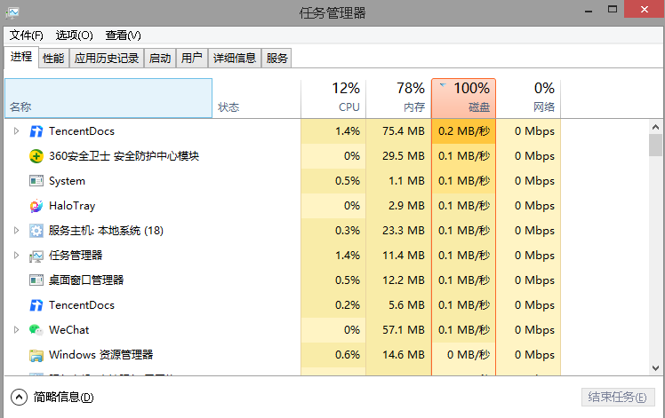Expand the WeChat process group

coord(16,330)
